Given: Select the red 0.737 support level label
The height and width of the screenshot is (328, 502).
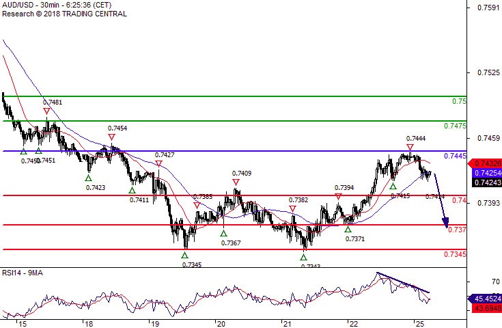Looking at the screenshot, I should (x=457, y=230).
